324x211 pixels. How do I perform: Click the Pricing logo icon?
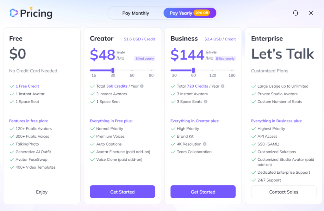pyautogui.click(x=14, y=13)
